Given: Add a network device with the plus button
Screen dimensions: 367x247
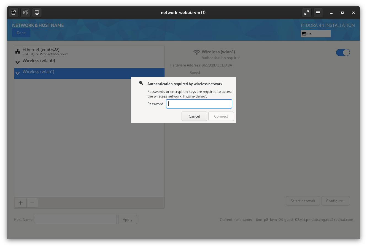Looking at the screenshot, I should tap(21, 203).
